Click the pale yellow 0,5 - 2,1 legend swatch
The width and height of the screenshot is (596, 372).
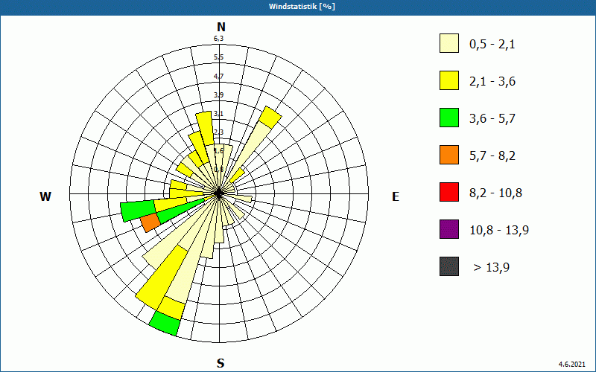pyautogui.click(x=449, y=43)
